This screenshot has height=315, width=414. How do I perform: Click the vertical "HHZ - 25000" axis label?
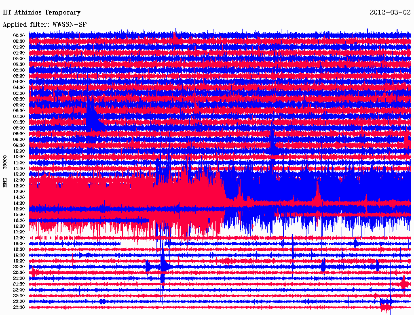click(5, 171)
